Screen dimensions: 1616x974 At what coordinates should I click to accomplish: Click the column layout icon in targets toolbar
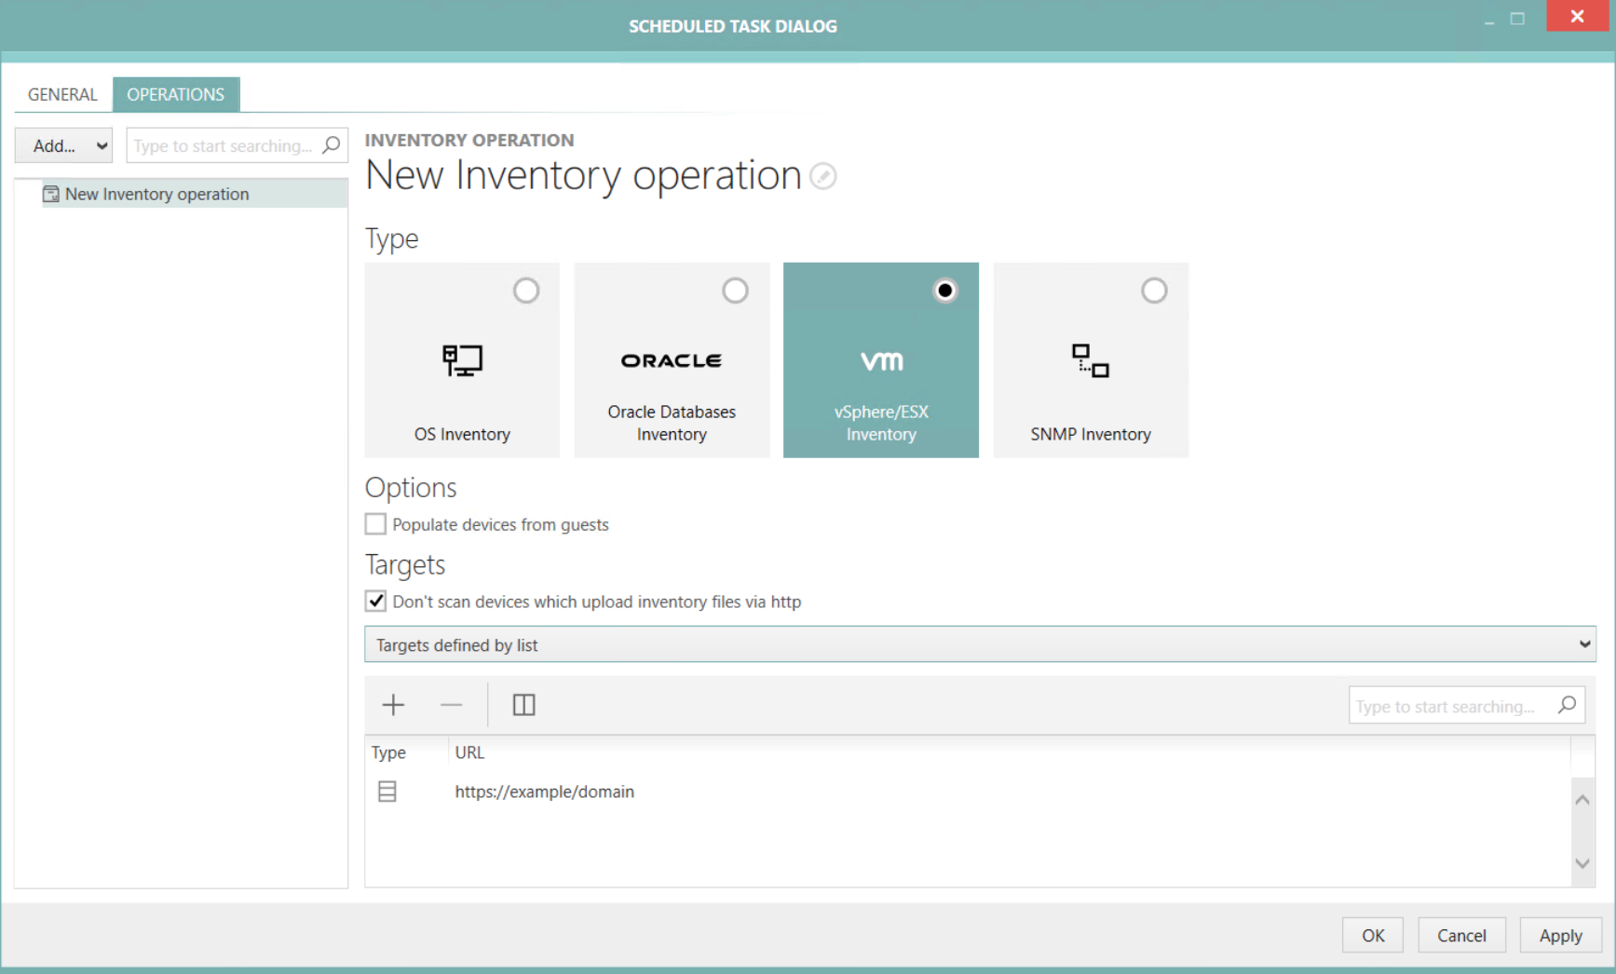coord(523,705)
